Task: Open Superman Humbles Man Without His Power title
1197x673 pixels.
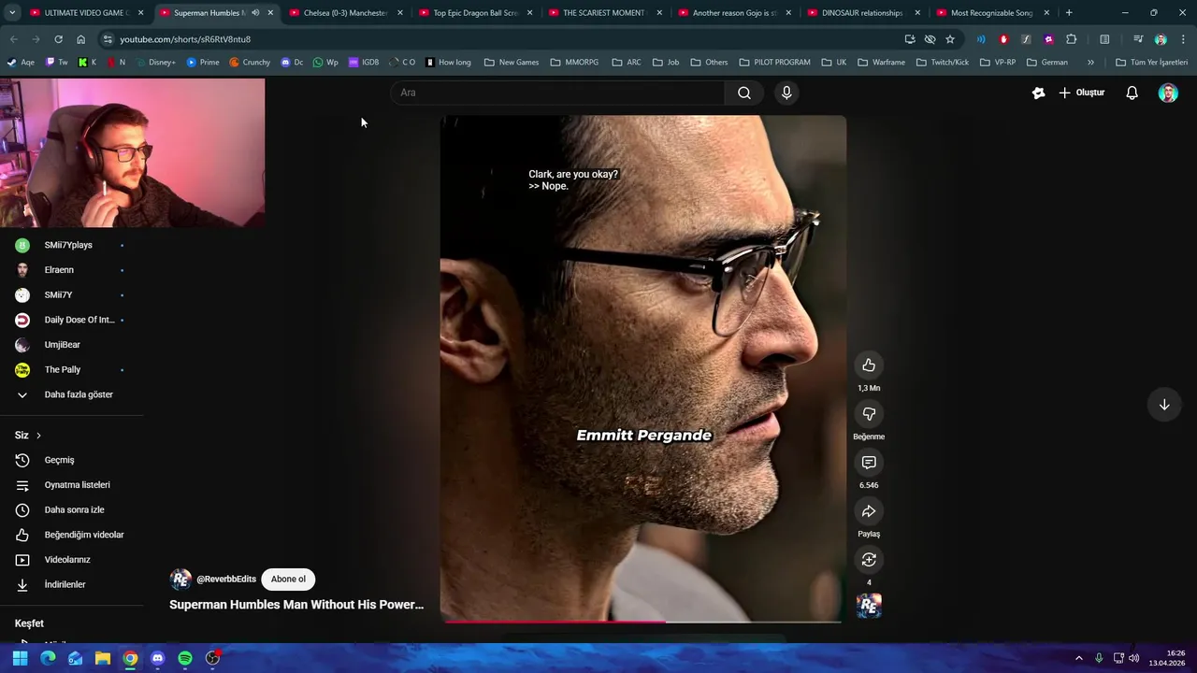Action: [296, 605]
